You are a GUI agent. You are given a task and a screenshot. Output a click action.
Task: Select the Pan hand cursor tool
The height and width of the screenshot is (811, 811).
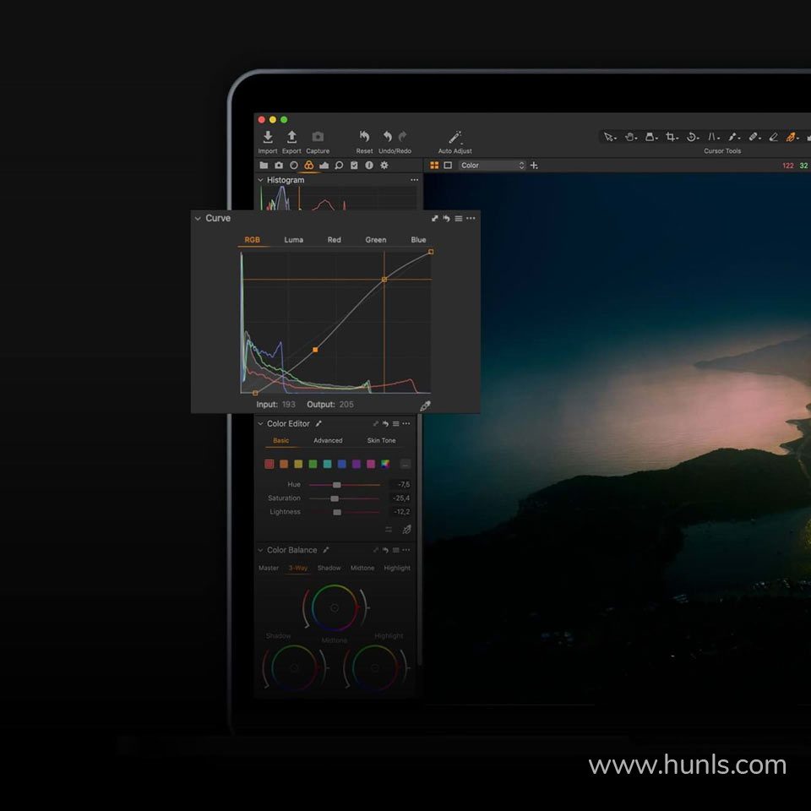630,137
